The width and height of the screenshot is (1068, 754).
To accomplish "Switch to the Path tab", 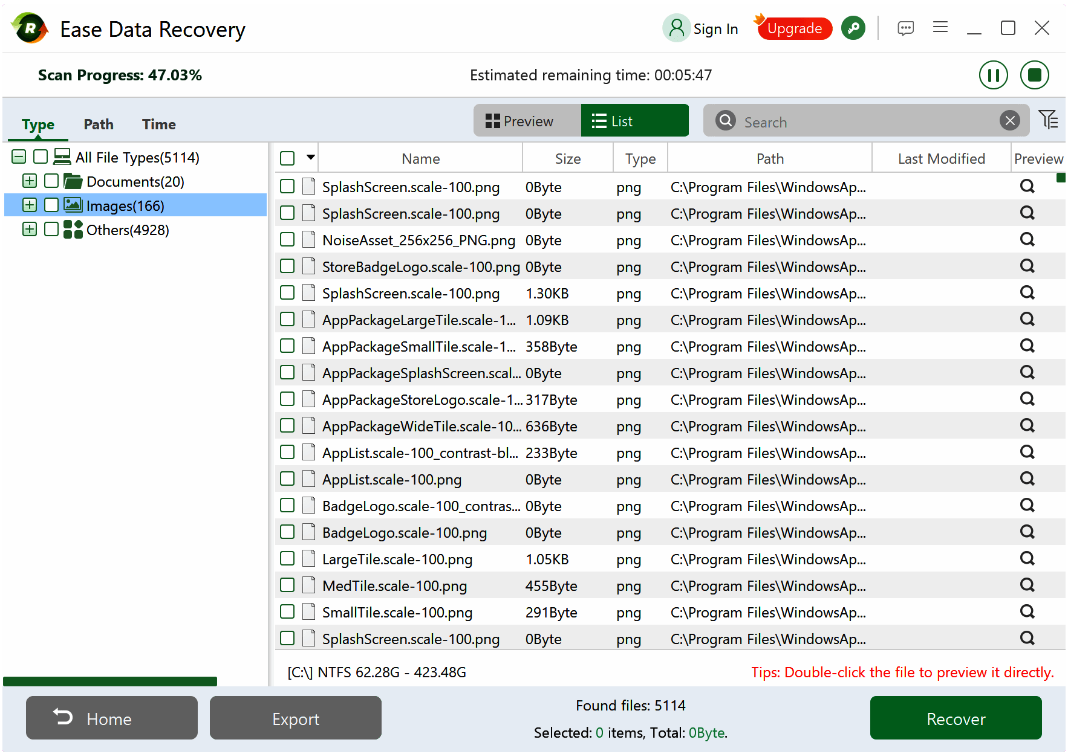I will [x=98, y=124].
